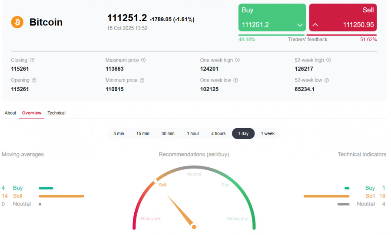391x235 pixels.
Task: Switch to the 4 hours timeframe
Action: click(x=219, y=134)
